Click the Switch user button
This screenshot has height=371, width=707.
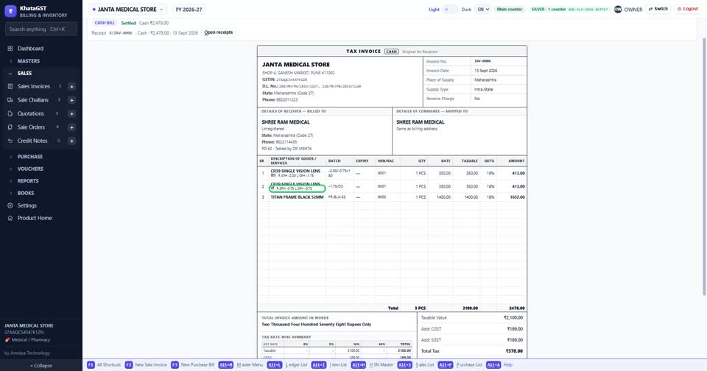658,9
